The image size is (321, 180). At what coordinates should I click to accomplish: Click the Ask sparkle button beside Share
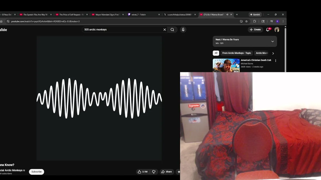click(x=178, y=172)
